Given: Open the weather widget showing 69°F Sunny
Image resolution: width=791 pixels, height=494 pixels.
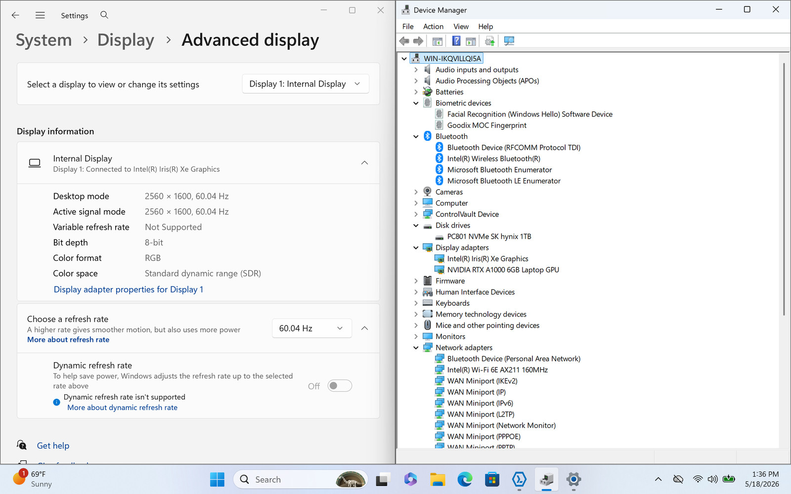Looking at the screenshot, I should (x=33, y=479).
